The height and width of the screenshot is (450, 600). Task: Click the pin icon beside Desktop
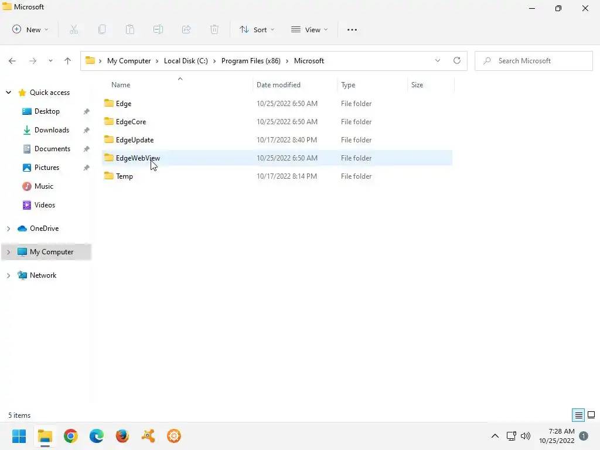point(87,111)
